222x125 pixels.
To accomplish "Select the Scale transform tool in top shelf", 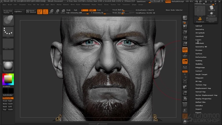I will [57, 12].
